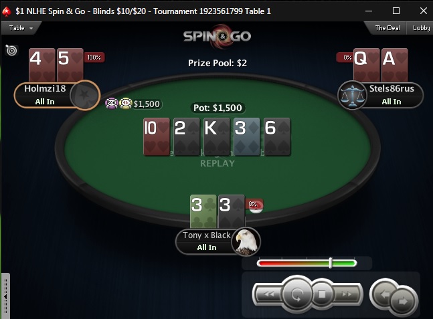Click Tony x Black eagle avatar

(x=246, y=241)
